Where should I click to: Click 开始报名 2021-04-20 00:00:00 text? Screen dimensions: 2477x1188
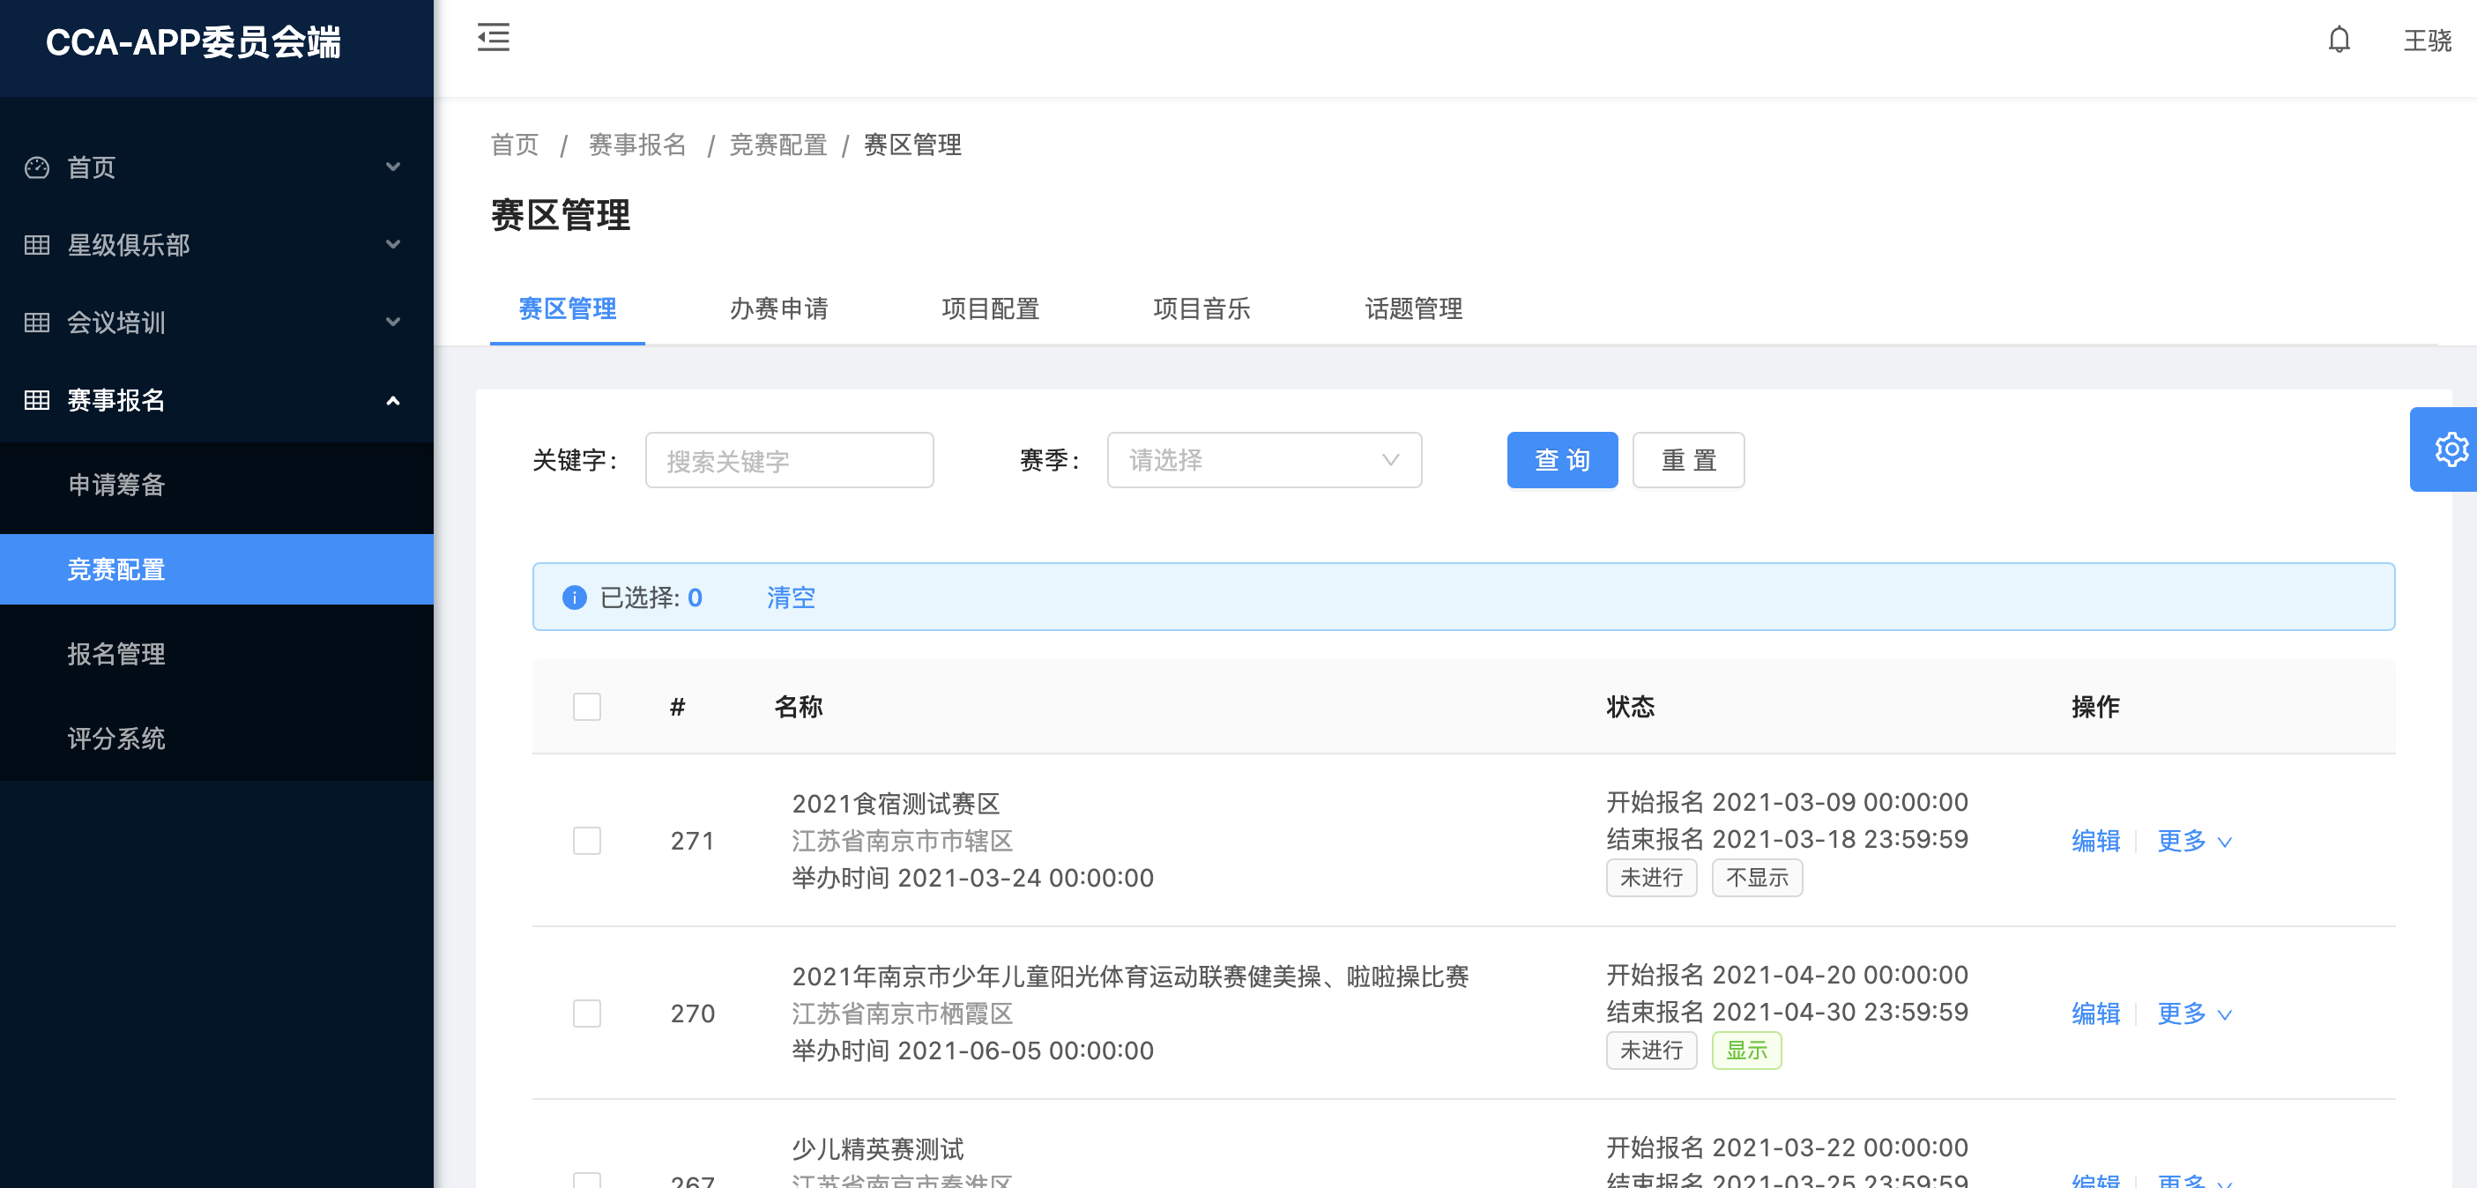1787,975
